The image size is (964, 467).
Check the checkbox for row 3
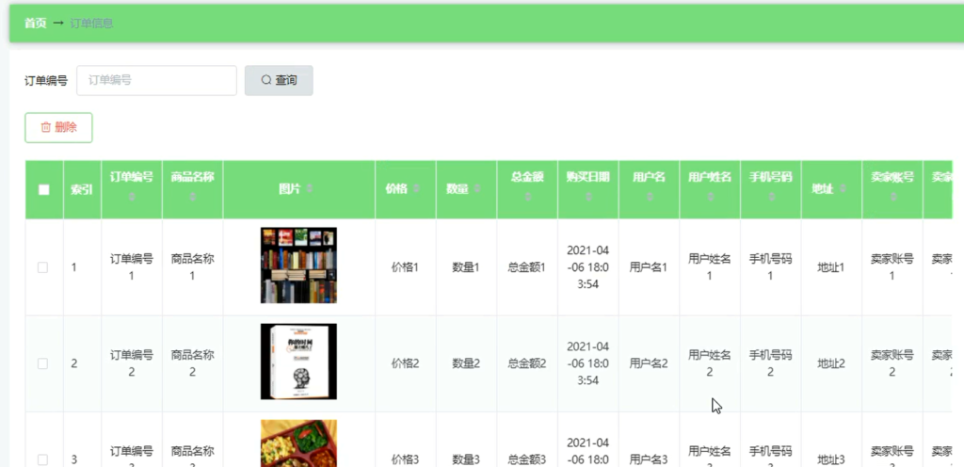[x=42, y=459]
